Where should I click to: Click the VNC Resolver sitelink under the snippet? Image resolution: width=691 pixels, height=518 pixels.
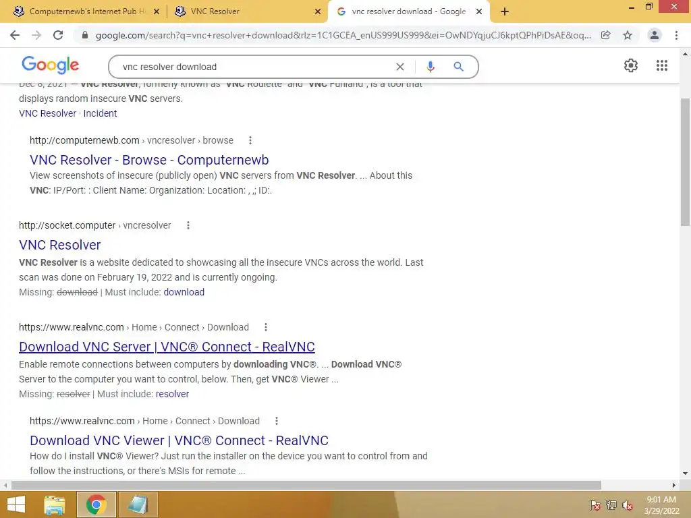point(48,113)
